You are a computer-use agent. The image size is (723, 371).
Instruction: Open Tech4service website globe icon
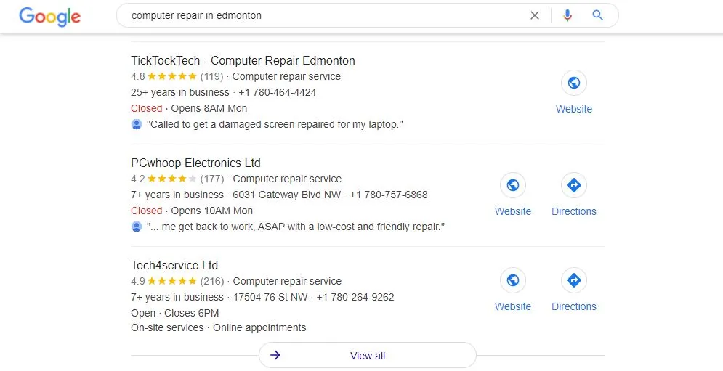point(513,280)
